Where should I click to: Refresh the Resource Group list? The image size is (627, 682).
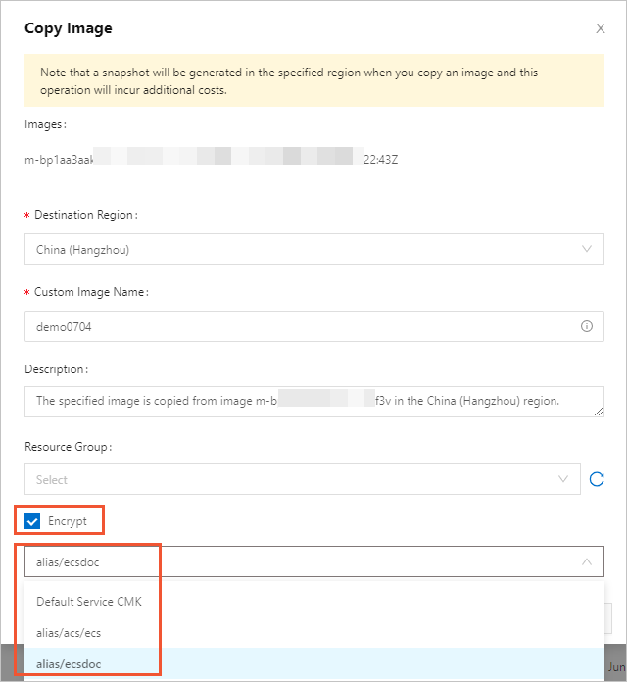597,479
